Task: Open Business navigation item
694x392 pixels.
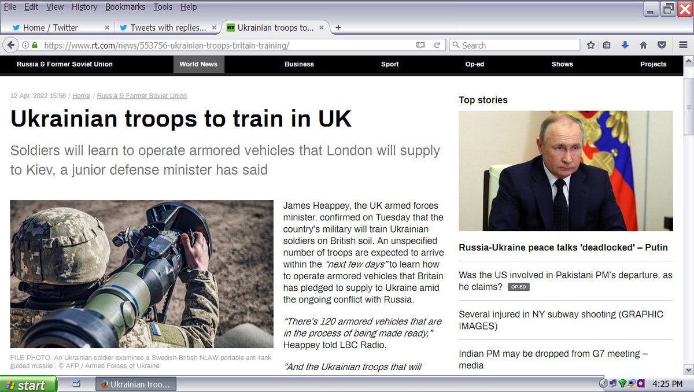Action: [x=299, y=64]
